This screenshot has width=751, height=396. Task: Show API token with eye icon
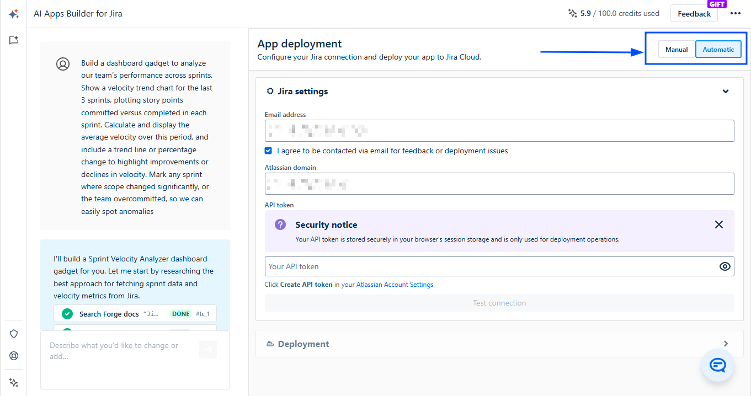725,266
